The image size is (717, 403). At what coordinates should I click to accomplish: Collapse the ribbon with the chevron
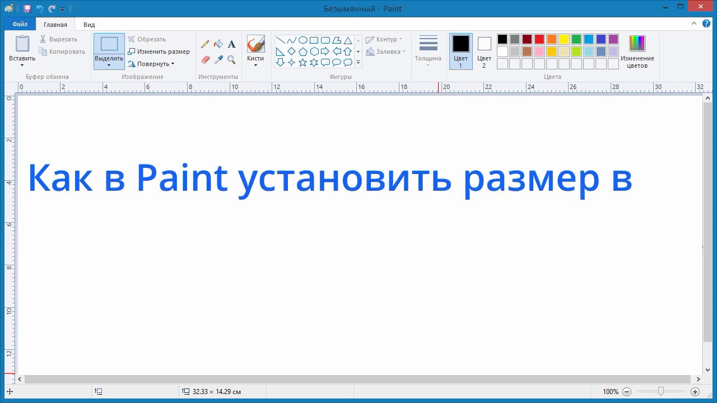tap(695, 24)
